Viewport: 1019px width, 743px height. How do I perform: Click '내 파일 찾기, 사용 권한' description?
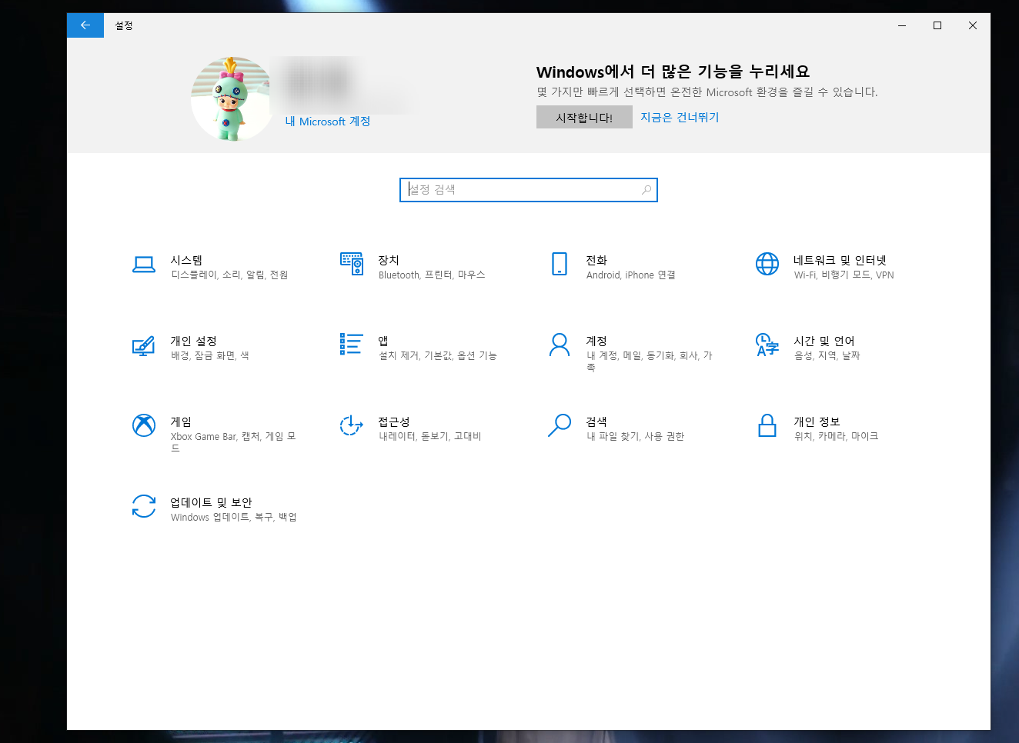(636, 437)
